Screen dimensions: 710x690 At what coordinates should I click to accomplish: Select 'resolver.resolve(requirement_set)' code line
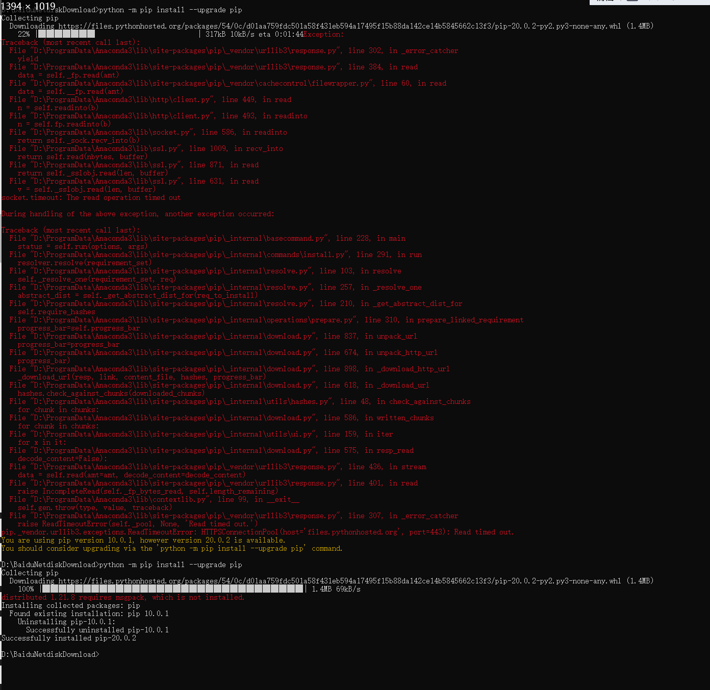pyautogui.click(x=84, y=263)
